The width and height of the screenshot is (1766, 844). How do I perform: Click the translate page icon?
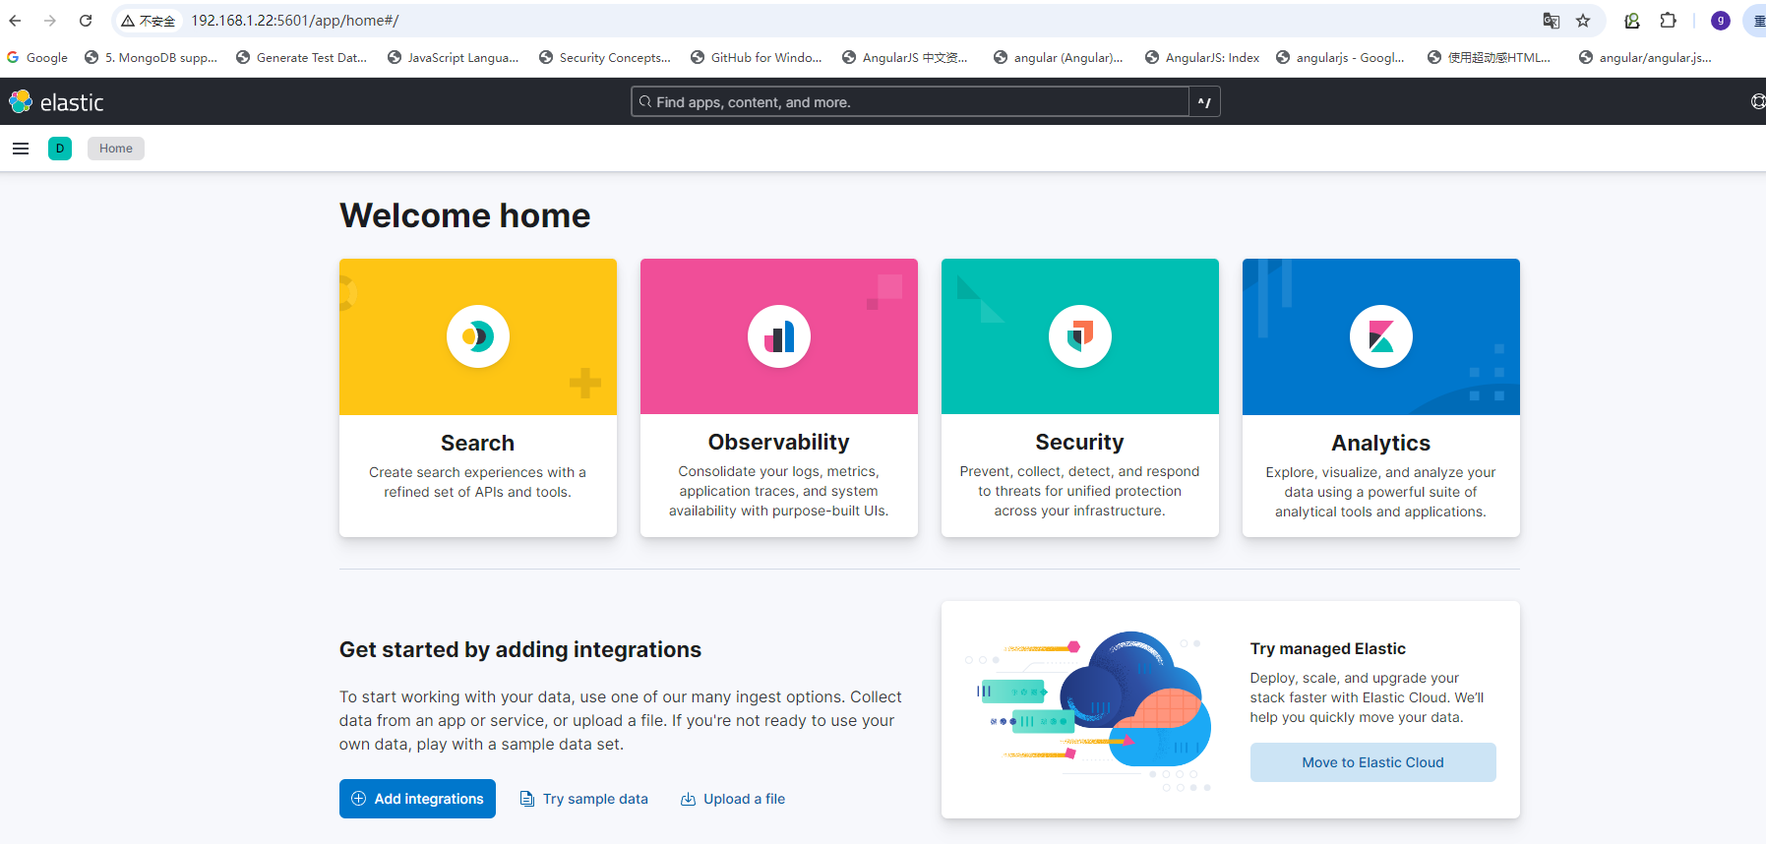pyautogui.click(x=1552, y=21)
